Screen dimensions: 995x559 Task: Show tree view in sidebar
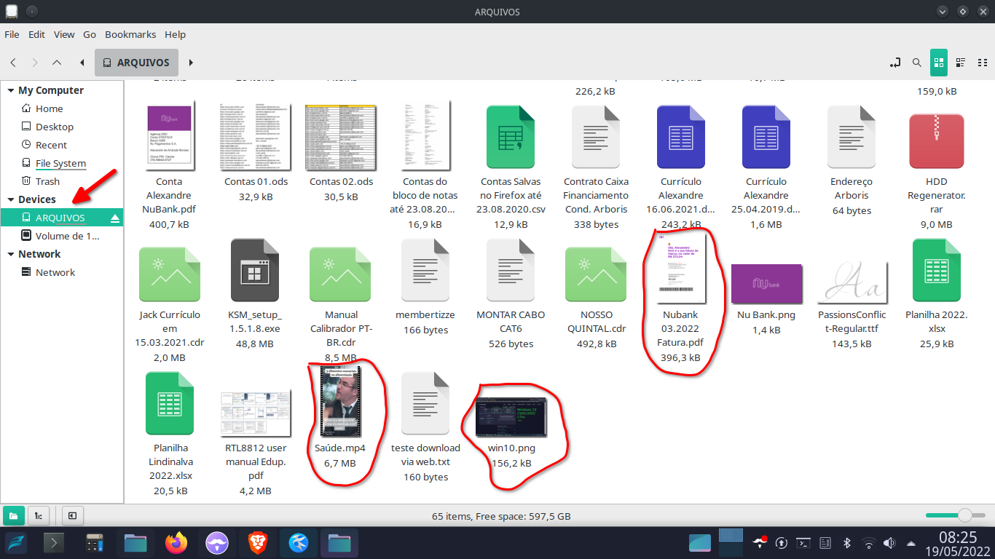click(39, 516)
